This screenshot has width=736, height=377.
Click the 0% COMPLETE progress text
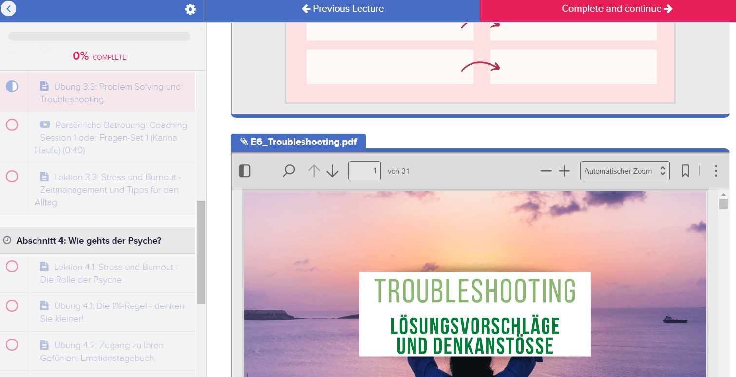[99, 56]
